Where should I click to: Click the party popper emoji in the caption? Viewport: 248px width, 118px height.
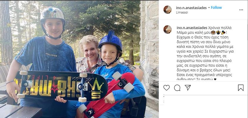click(x=223, y=33)
